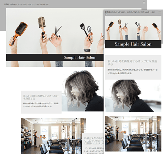163x154 pixels.
Task: Click the mobile header tagline text
Action: [130, 13]
